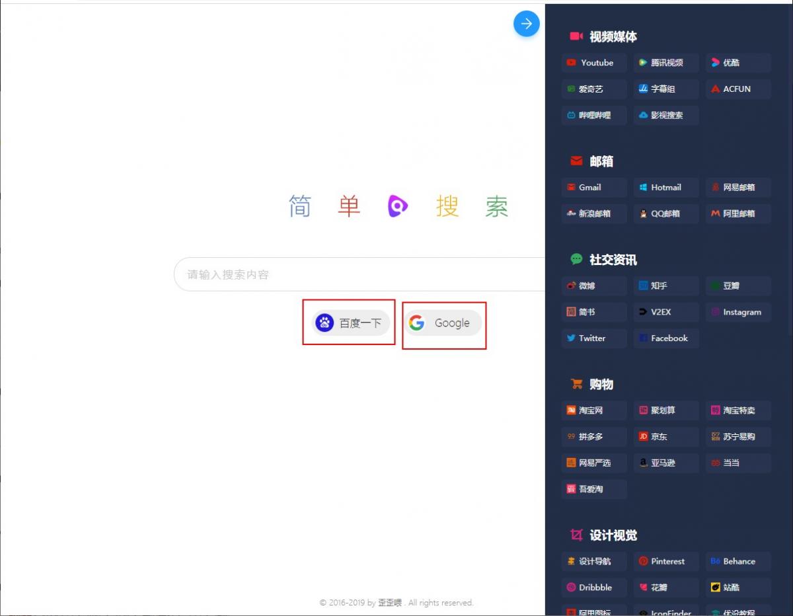This screenshot has height=616, width=793.
Task: Click the 设计视觉 section heading
Action: pos(613,535)
